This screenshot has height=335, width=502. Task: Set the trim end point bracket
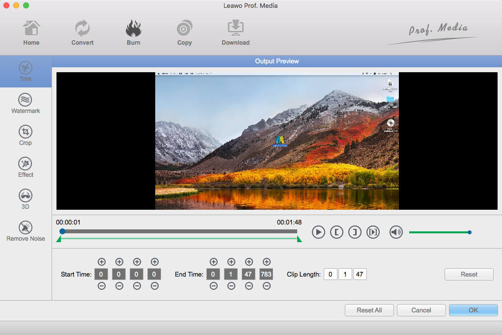pyautogui.click(x=355, y=232)
